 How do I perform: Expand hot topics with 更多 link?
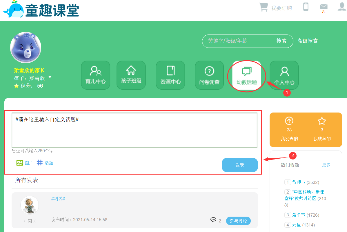tap(326, 165)
